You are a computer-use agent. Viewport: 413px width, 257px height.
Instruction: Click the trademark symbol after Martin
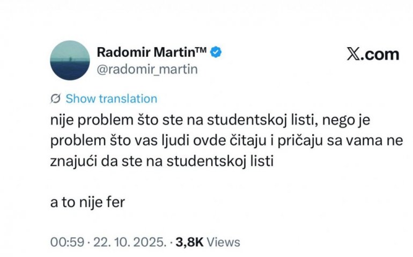coord(201,50)
